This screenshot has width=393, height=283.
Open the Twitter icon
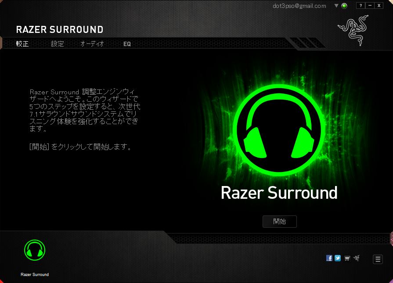click(x=338, y=258)
